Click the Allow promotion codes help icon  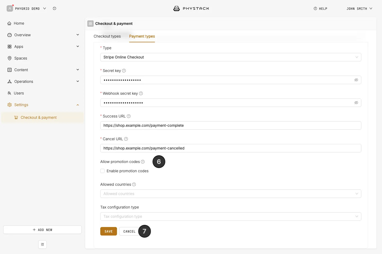[143, 162]
